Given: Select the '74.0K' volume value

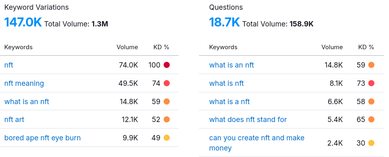Looking at the screenshot, I should [x=128, y=65].
